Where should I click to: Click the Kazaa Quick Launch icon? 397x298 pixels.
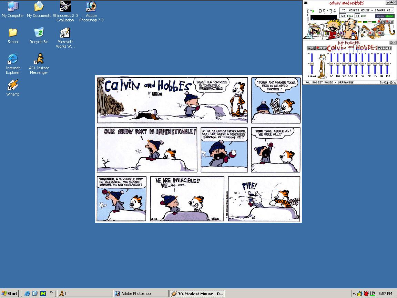(43, 294)
